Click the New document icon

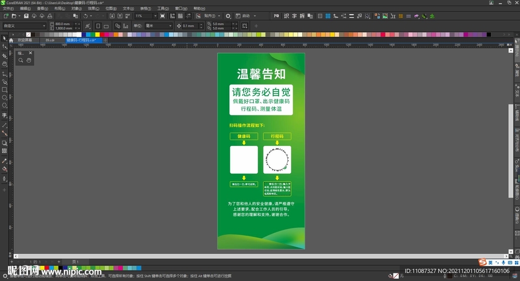point(6,16)
